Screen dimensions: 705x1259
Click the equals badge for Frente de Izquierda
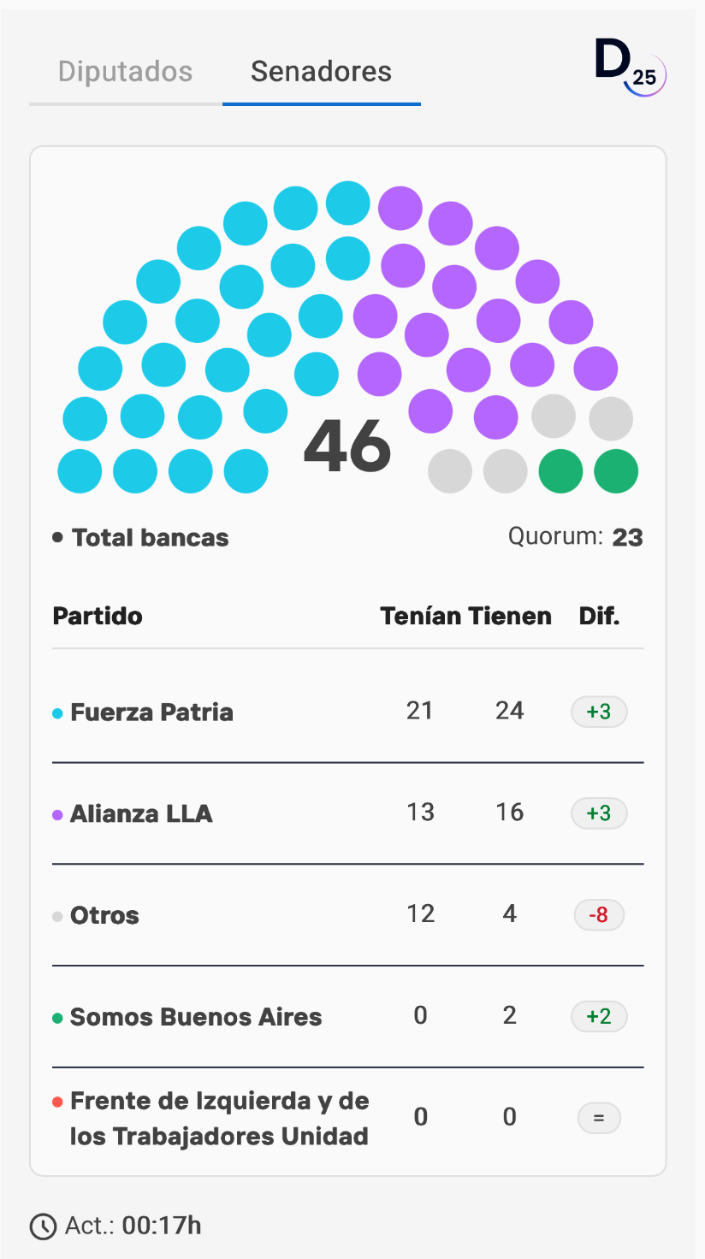[599, 1118]
